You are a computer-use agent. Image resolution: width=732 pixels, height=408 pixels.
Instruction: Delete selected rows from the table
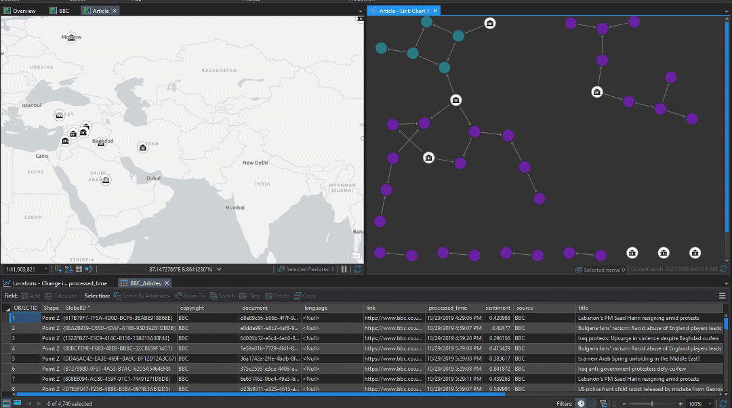click(x=278, y=296)
